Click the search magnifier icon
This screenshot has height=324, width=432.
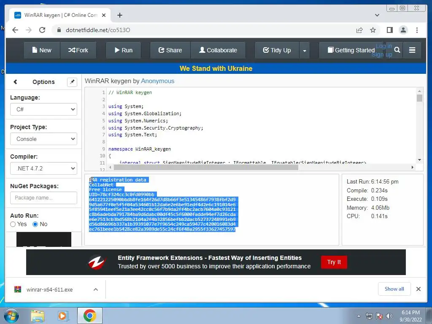coord(397,50)
